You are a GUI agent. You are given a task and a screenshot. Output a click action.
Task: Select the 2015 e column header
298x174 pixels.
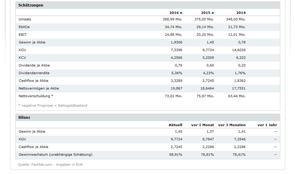(x=207, y=13)
